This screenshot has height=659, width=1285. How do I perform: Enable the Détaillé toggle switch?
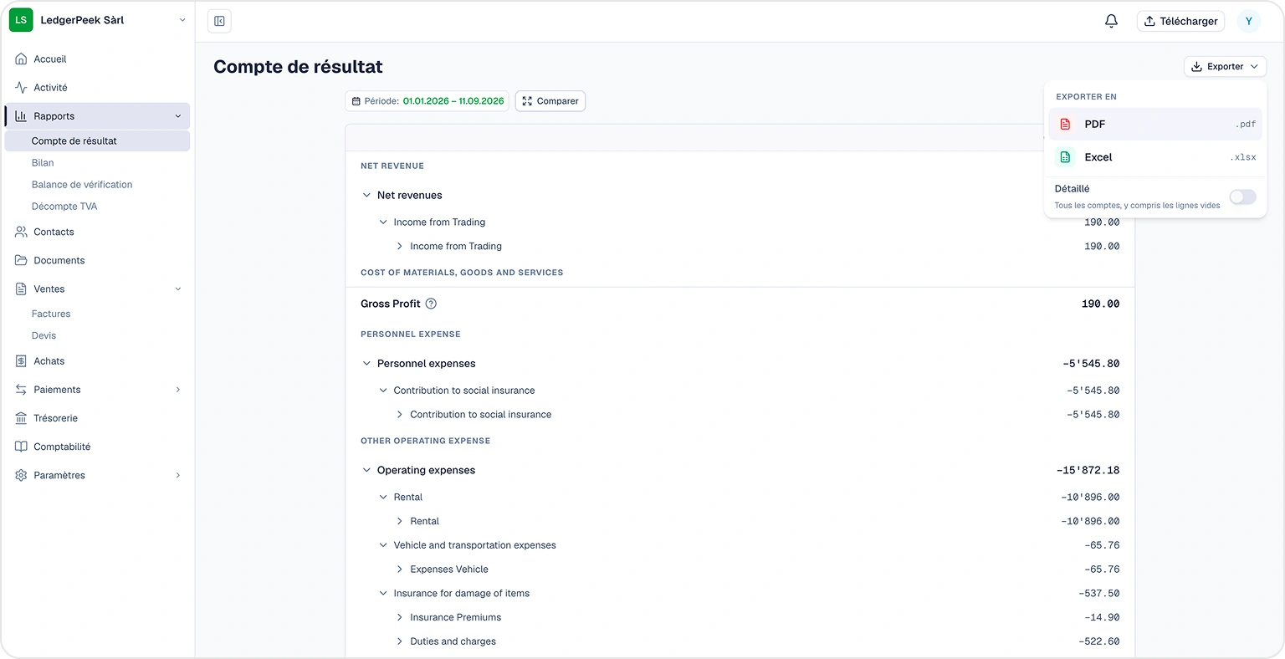(x=1242, y=197)
